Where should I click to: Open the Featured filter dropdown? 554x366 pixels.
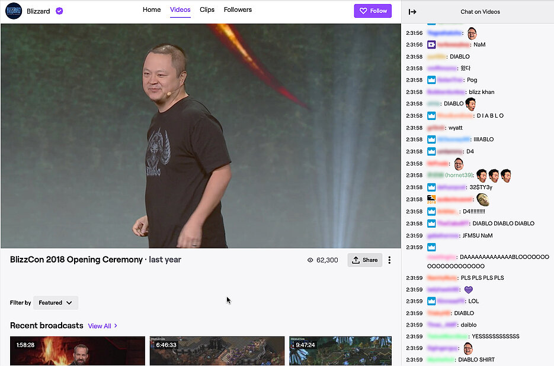56,303
